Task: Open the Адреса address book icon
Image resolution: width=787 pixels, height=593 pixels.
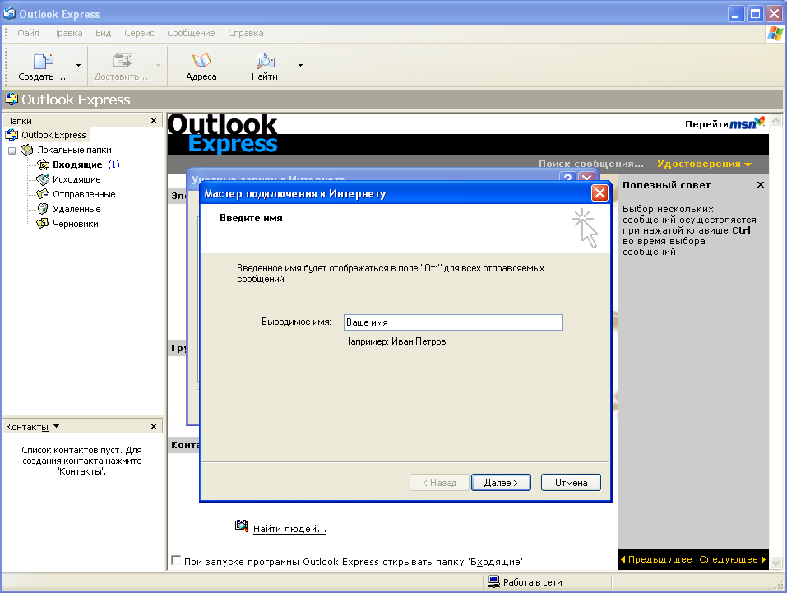Action: (201, 61)
